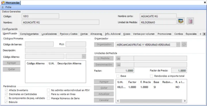Toggle the Báscula checkbox
The height and width of the screenshot is (106, 207).
pyautogui.click(x=6, y=102)
